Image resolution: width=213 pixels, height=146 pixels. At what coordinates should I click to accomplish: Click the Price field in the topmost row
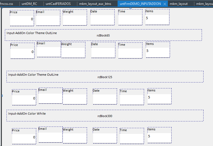[22, 19]
